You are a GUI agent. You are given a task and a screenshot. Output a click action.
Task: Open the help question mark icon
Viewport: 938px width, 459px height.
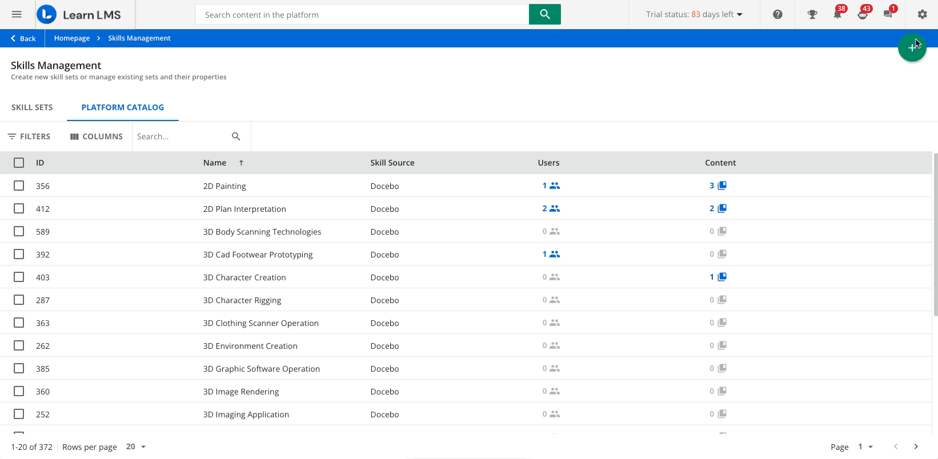point(777,14)
